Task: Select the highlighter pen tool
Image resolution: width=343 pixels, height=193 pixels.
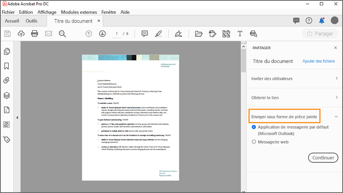Action: click(x=159, y=34)
